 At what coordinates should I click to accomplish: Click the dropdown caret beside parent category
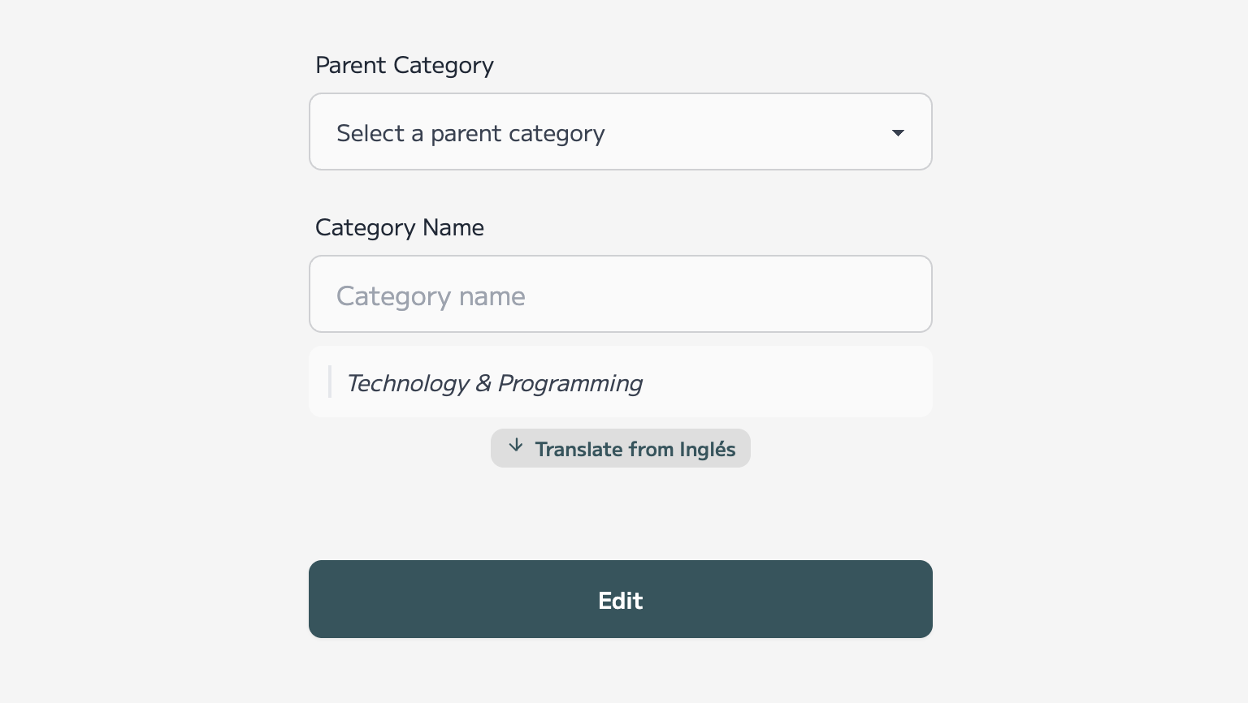pos(899,132)
